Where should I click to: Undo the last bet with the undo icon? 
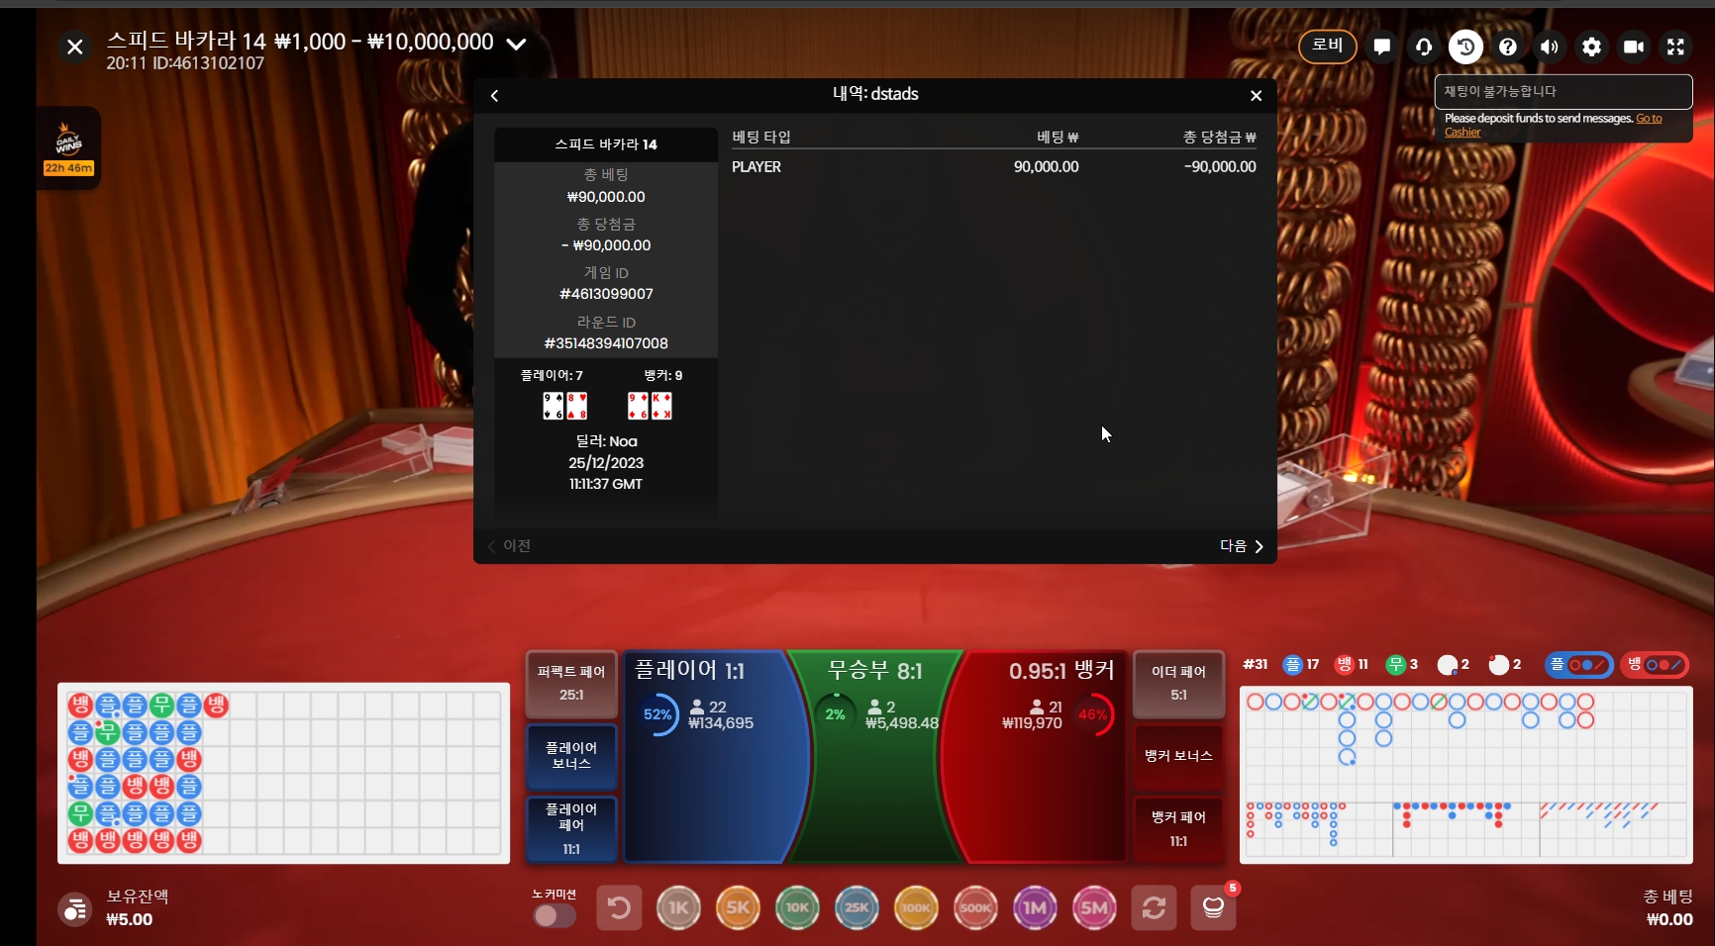coord(619,907)
